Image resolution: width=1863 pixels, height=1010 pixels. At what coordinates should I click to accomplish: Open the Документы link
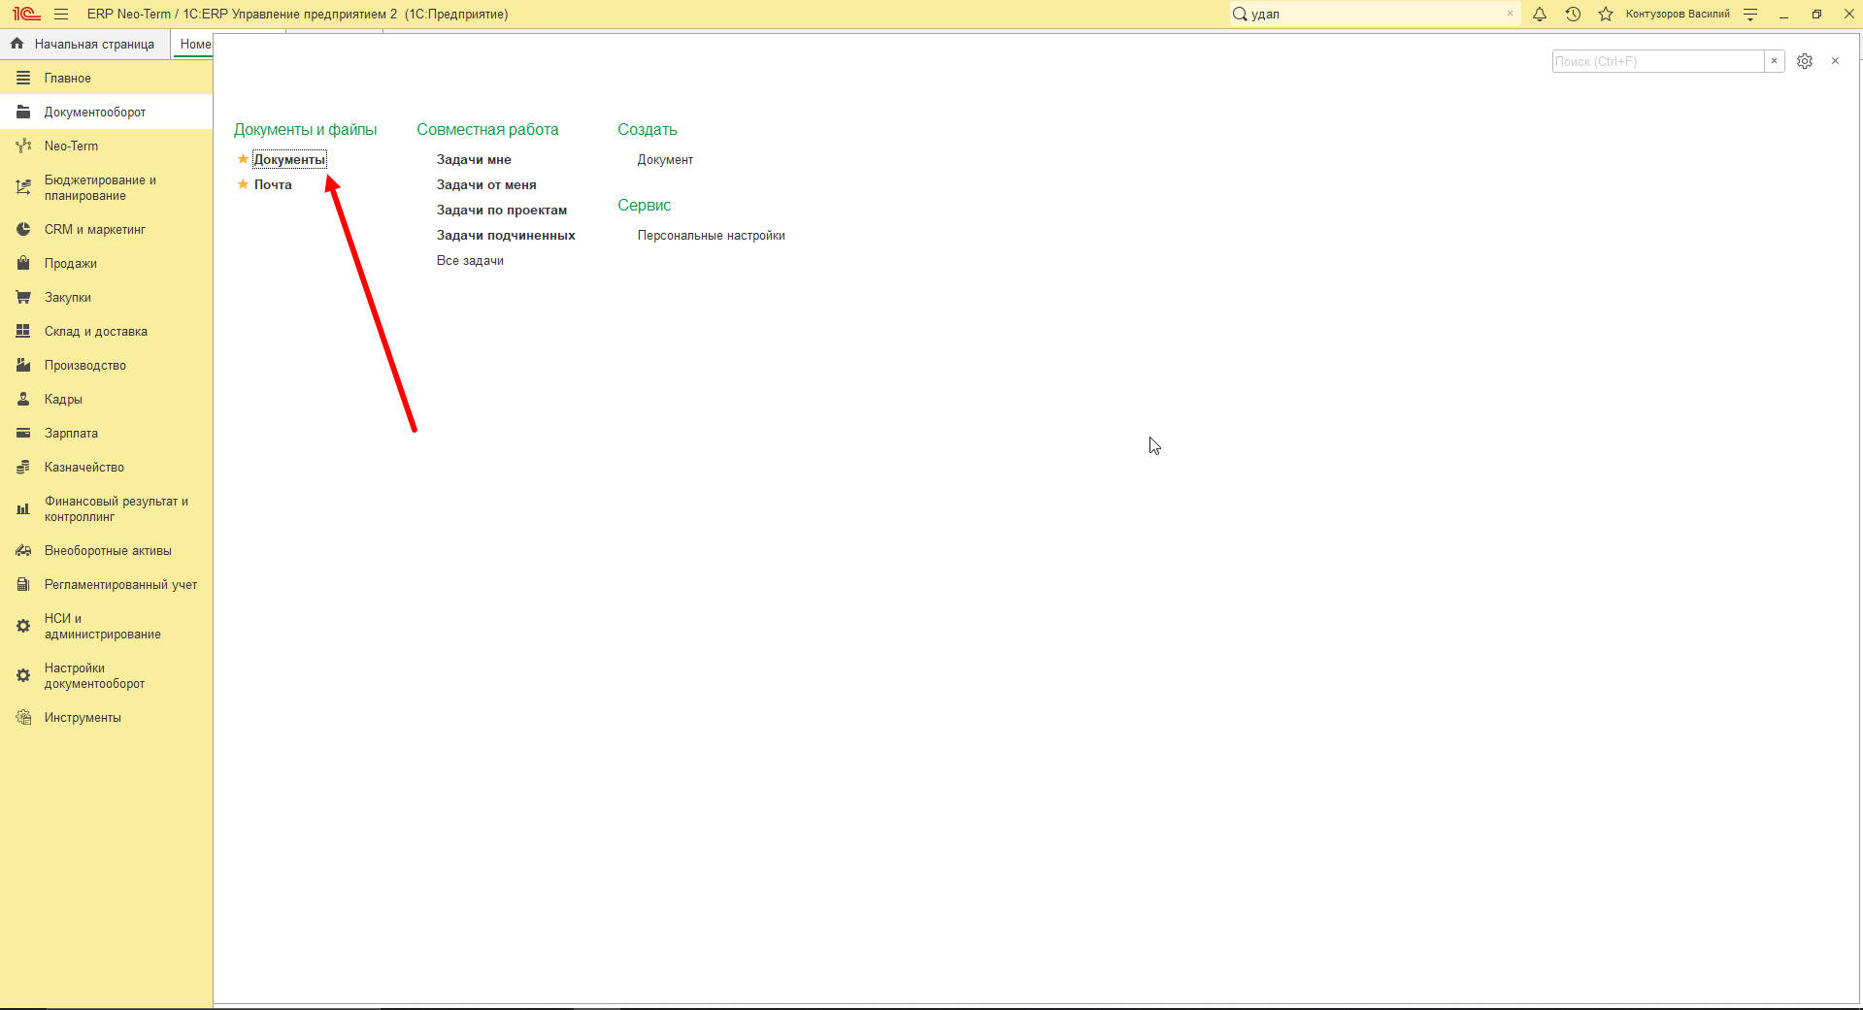pos(289,159)
